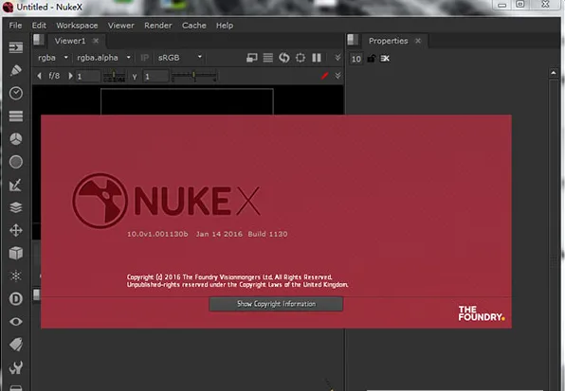The image size is (565, 391).
Task: Open the rgba.alpha channel dropdown
Action: [x=103, y=58]
